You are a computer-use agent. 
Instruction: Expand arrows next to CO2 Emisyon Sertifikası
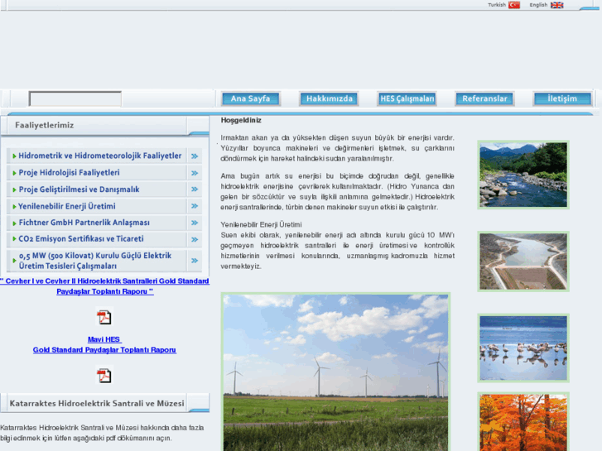pyautogui.click(x=195, y=239)
